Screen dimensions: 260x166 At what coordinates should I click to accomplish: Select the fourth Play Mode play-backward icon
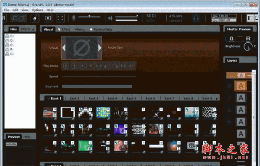tap(91, 66)
